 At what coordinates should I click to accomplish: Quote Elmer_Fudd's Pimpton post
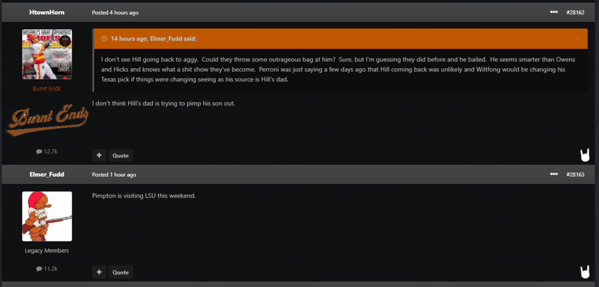tap(120, 272)
